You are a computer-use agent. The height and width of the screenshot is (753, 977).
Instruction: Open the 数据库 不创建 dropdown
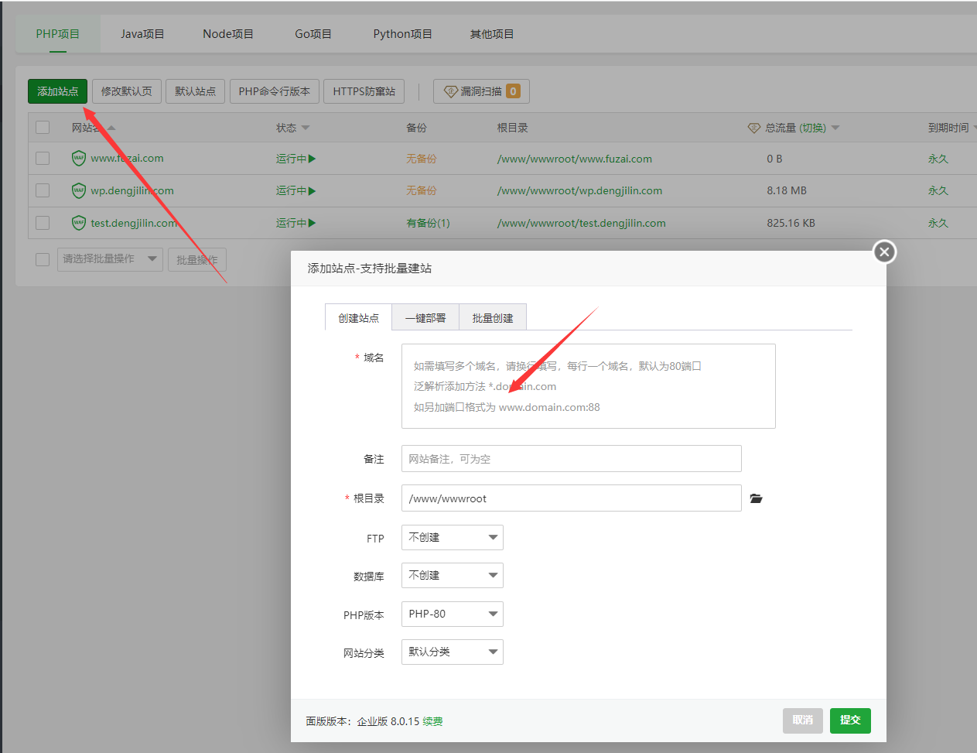453,575
